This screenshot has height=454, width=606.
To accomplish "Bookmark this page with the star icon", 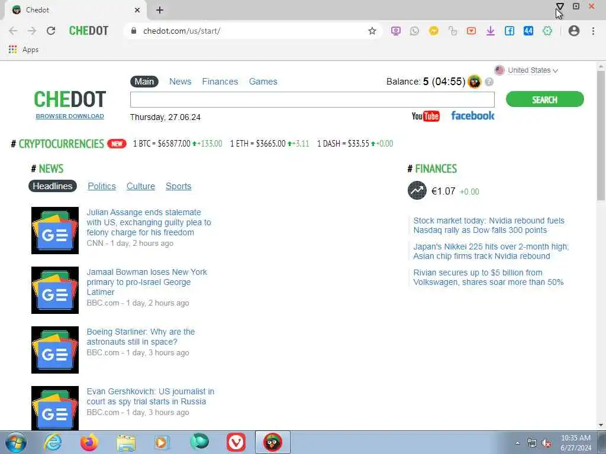I will 372,31.
